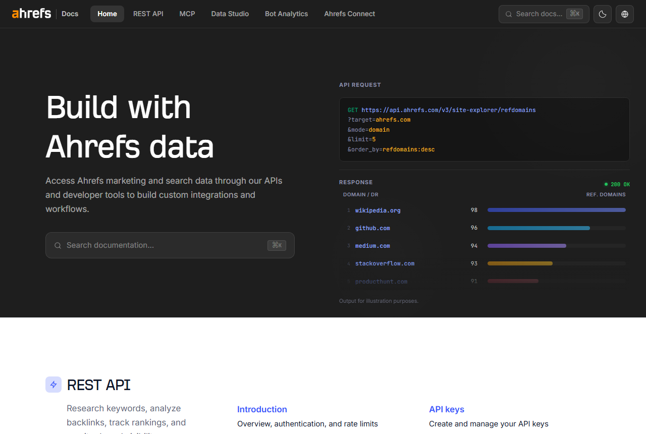The height and width of the screenshot is (434, 646).
Task: Click the medium.com domain text
Action: (x=372, y=246)
